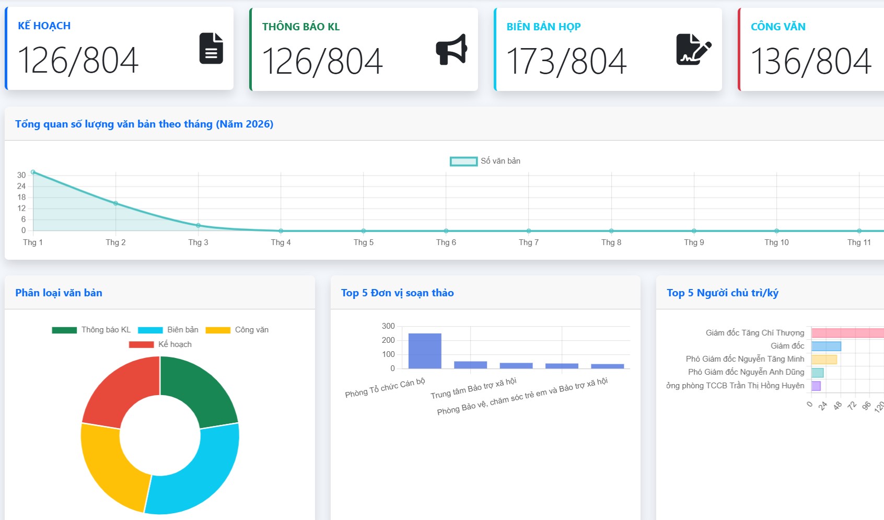Click the Thông báo KL card heading
Viewport: 884px width, 520px height.
pos(300,27)
